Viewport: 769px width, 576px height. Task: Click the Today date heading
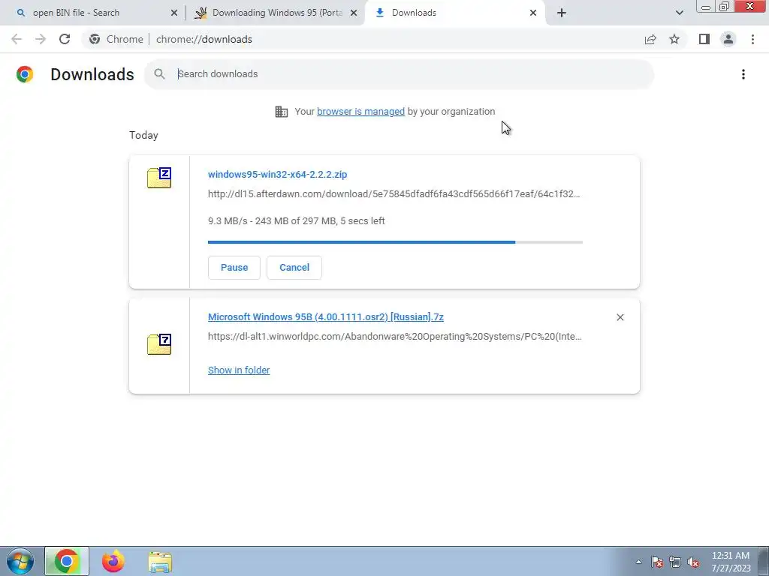(x=143, y=135)
